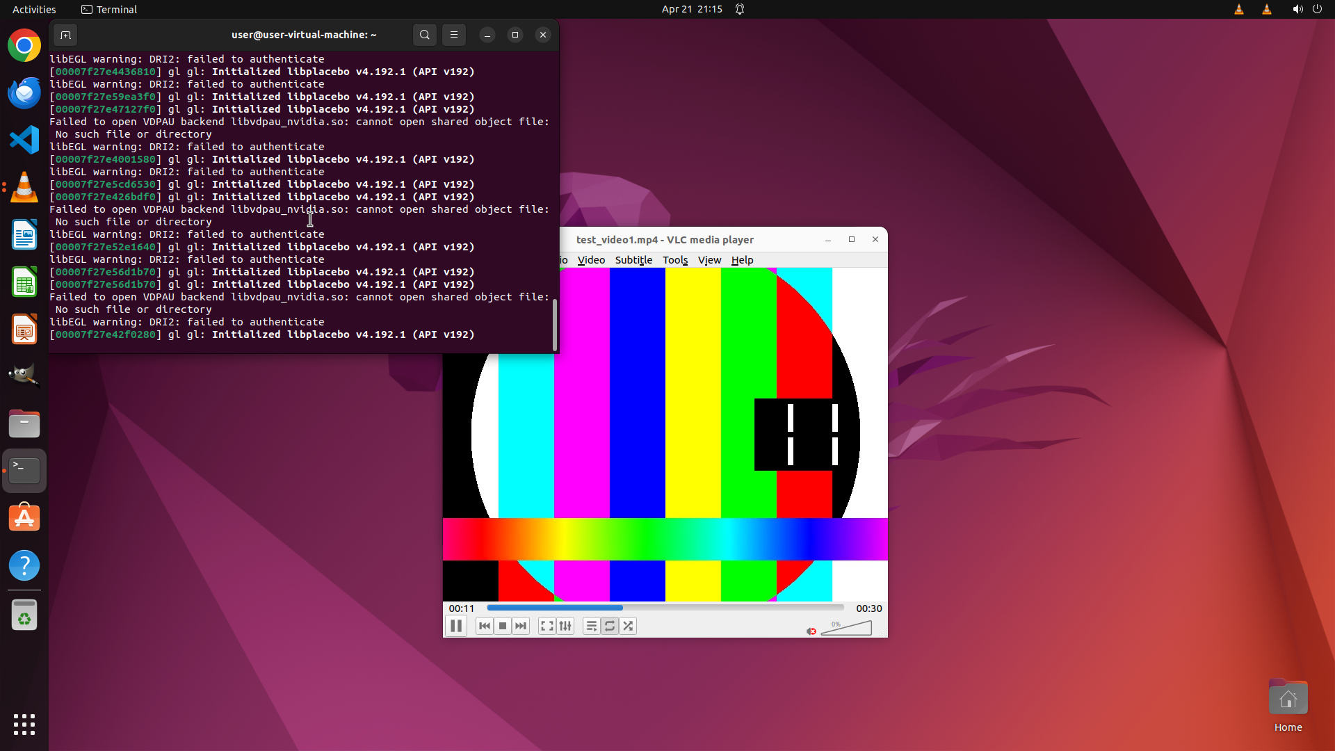Click the terminal search icon
1335x751 pixels.
pos(425,35)
